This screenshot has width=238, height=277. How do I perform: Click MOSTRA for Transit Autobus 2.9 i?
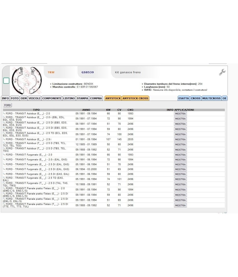(180, 139)
